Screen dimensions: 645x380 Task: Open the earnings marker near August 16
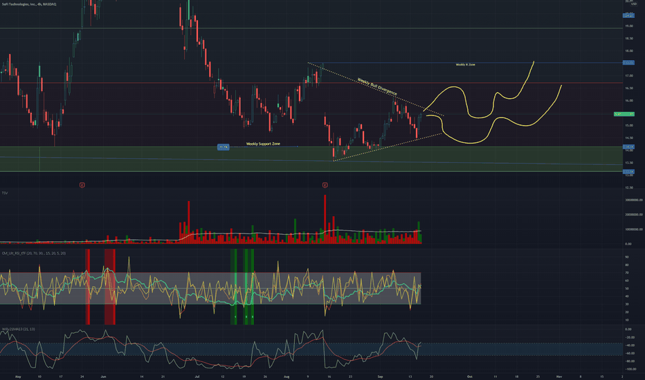coord(325,185)
